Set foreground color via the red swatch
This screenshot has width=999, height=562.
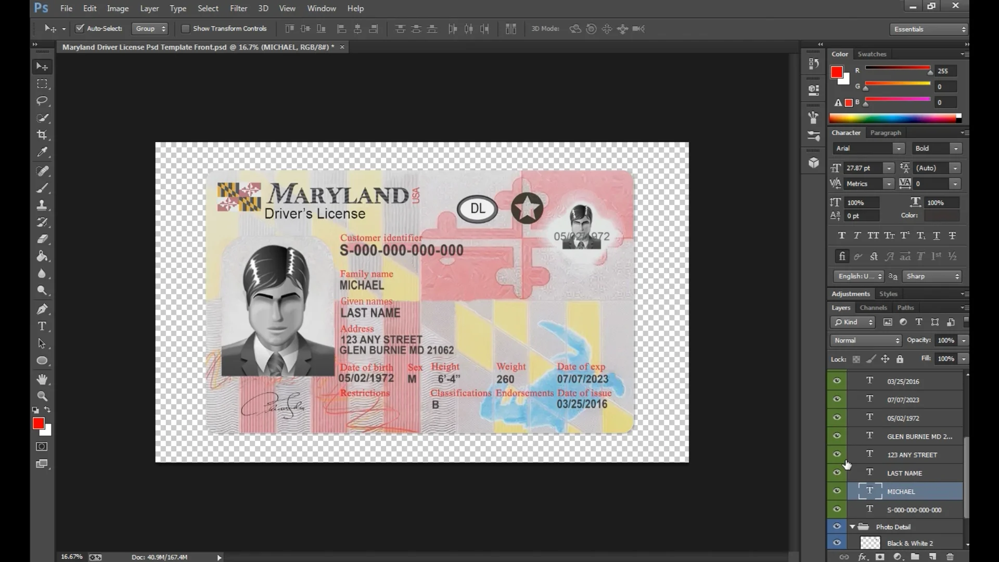click(x=39, y=423)
